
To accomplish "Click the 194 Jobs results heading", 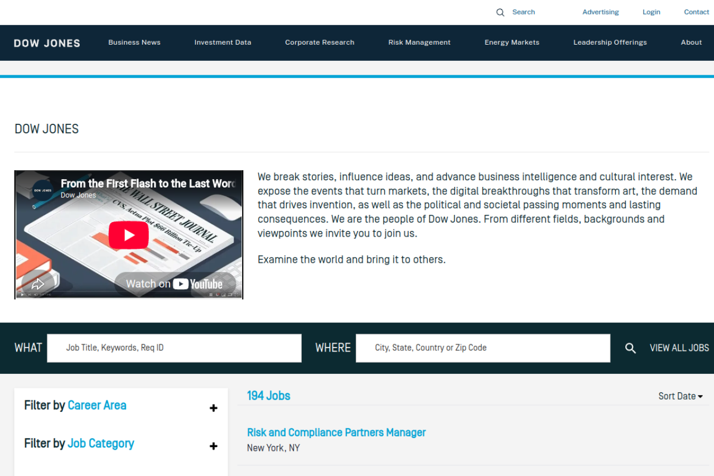I will pyautogui.click(x=269, y=396).
